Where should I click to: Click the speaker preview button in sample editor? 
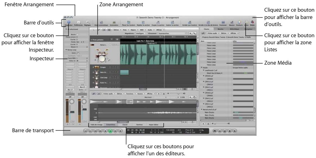pyautogui.click(x=158, y=94)
